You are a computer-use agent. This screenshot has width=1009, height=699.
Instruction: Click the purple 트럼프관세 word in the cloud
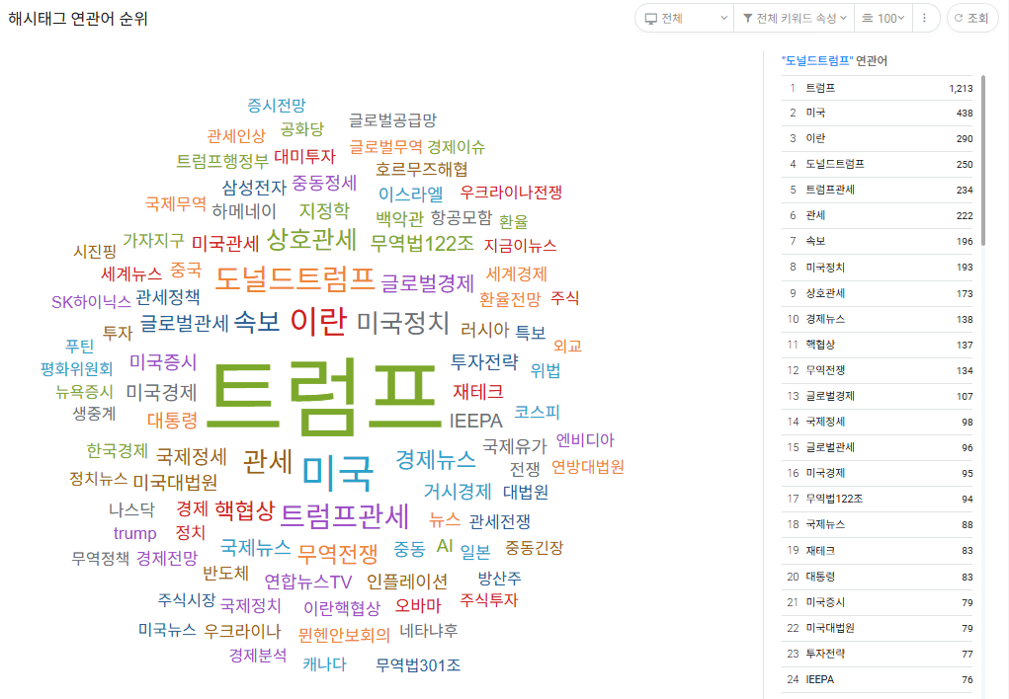pos(344,515)
